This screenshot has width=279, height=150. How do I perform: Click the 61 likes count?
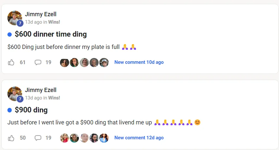pos(22,62)
